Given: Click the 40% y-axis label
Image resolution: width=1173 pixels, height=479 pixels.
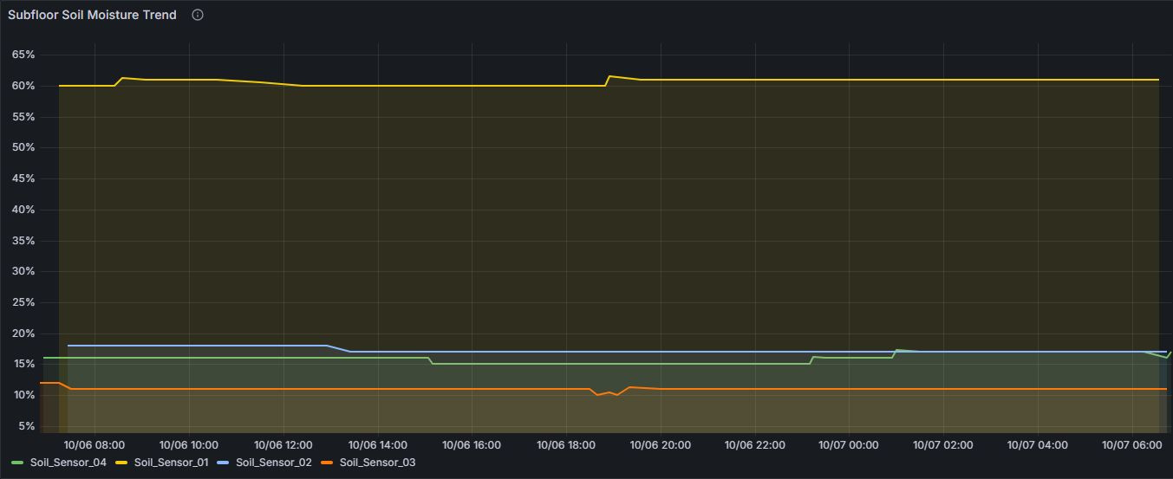Looking at the screenshot, I should coord(23,210).
